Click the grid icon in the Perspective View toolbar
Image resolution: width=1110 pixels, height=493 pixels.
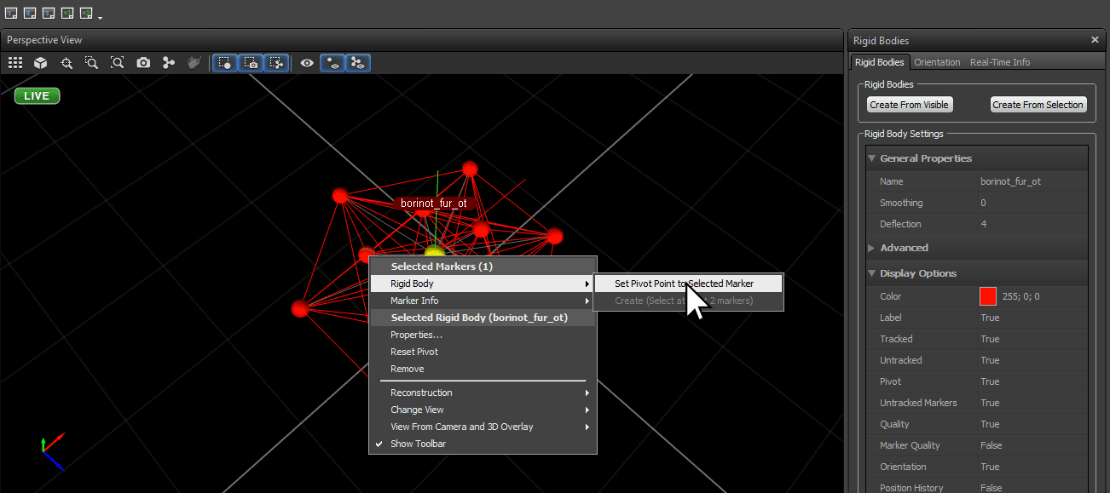click(15, 63)
